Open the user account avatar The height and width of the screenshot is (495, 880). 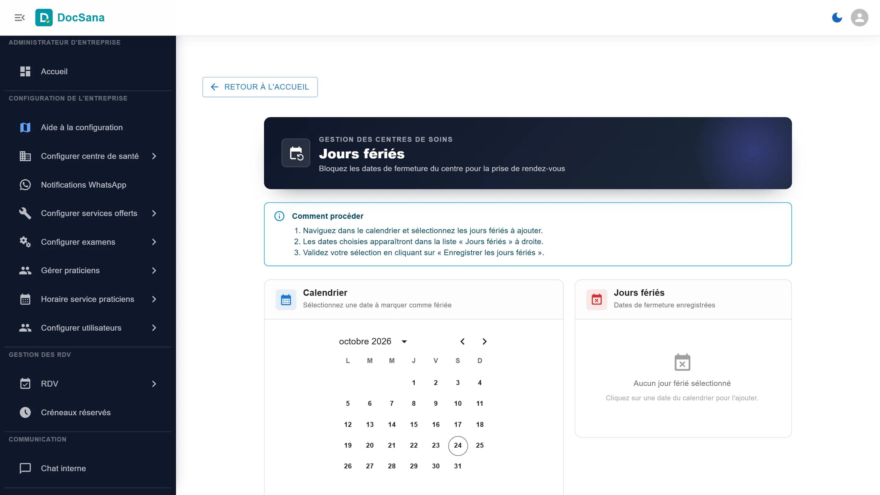860,17
